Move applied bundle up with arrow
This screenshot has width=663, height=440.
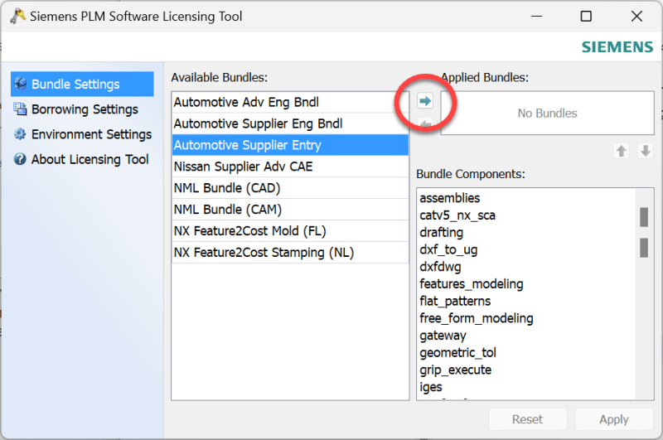tap(621, 151)
